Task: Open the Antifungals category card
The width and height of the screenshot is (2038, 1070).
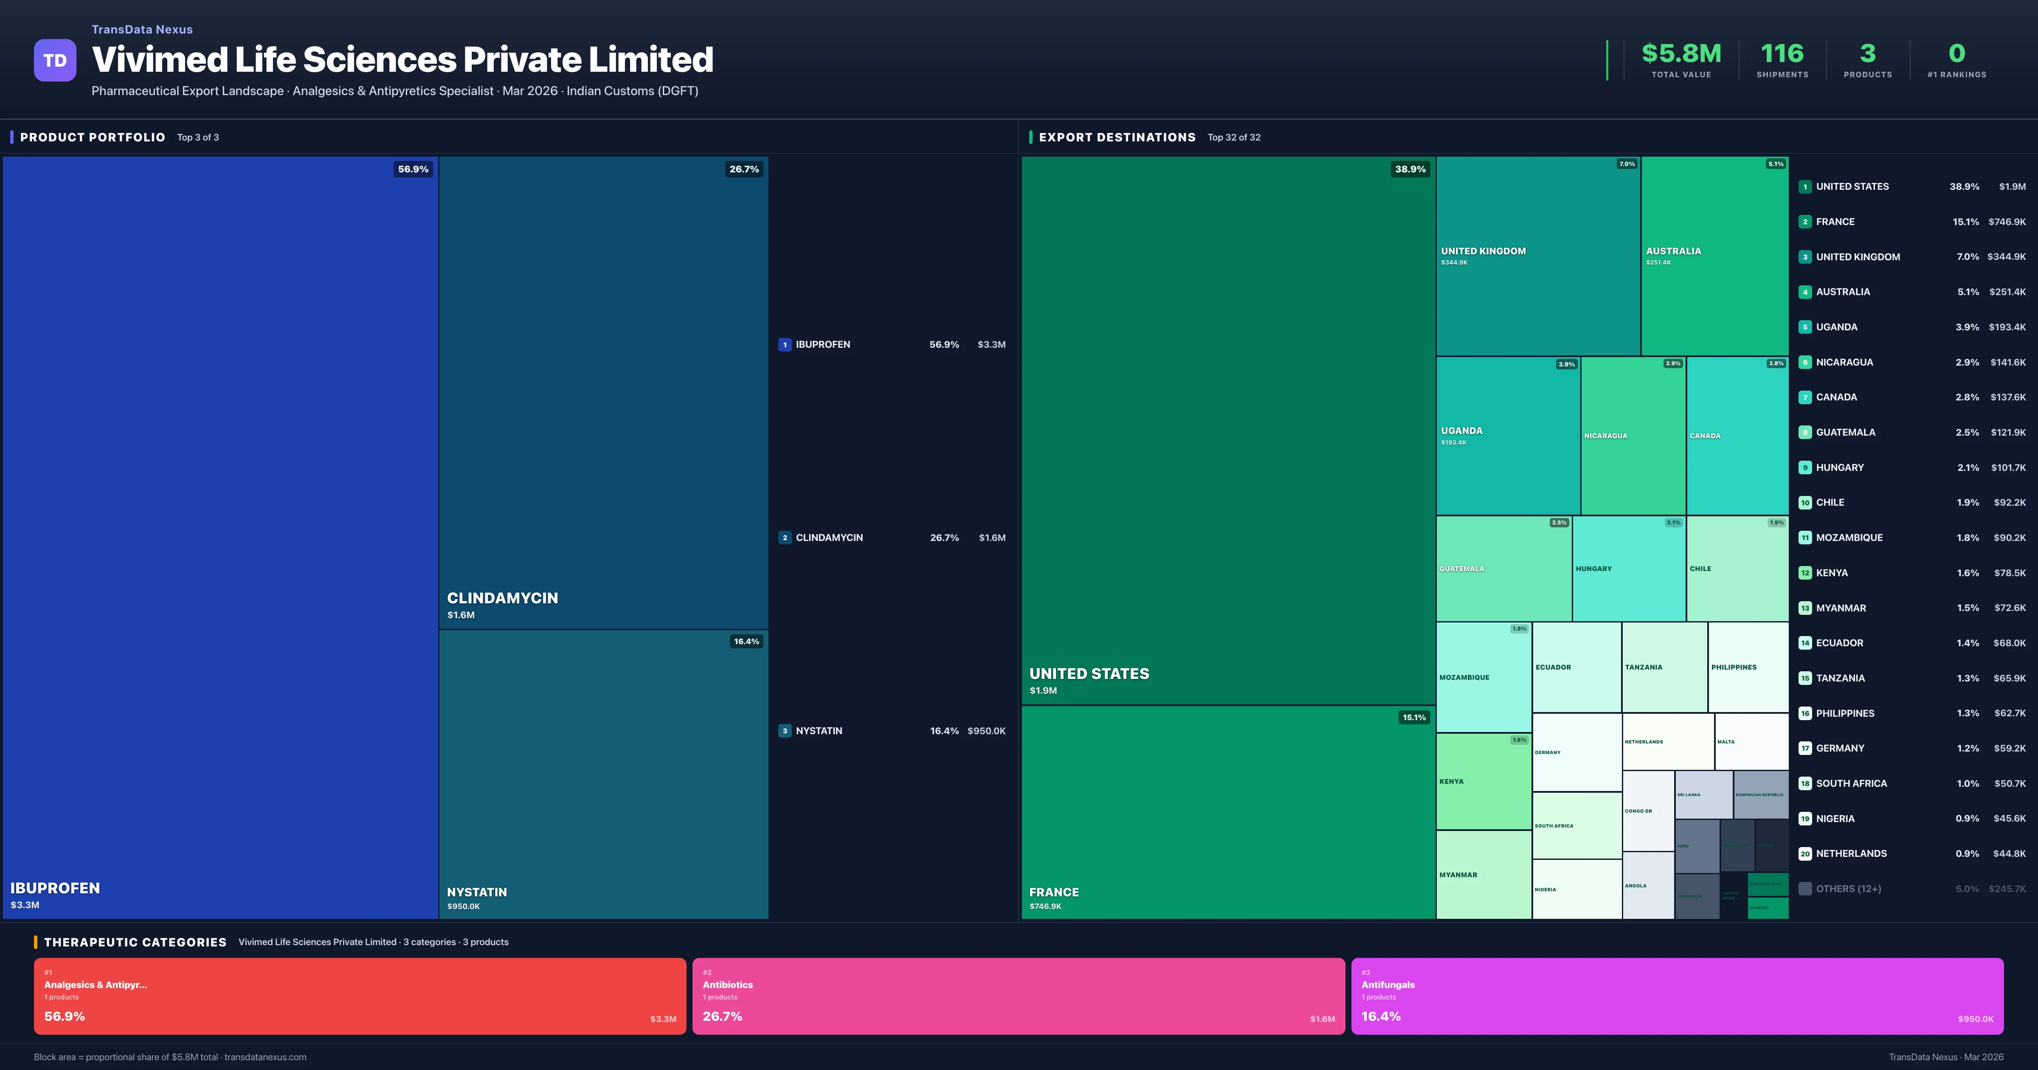Action: tap(1676, 996)
